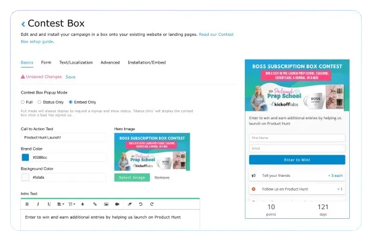Switch to the Form tab
372x241 pixels.
[46, 62]
